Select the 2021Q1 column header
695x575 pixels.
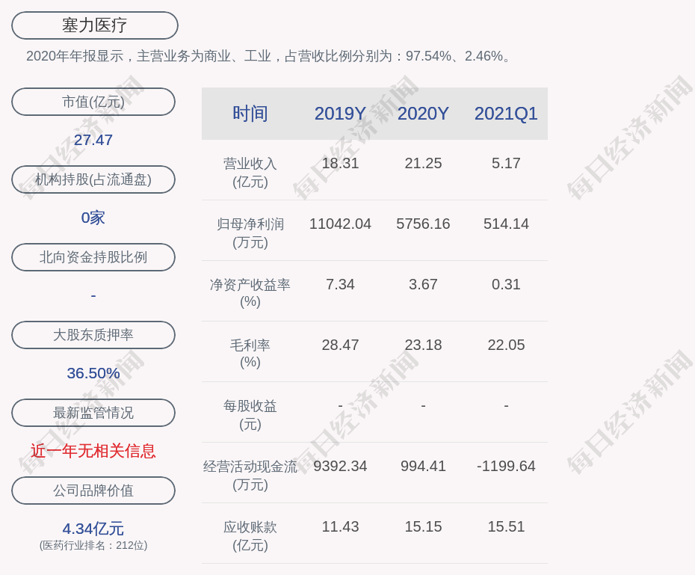506,114
